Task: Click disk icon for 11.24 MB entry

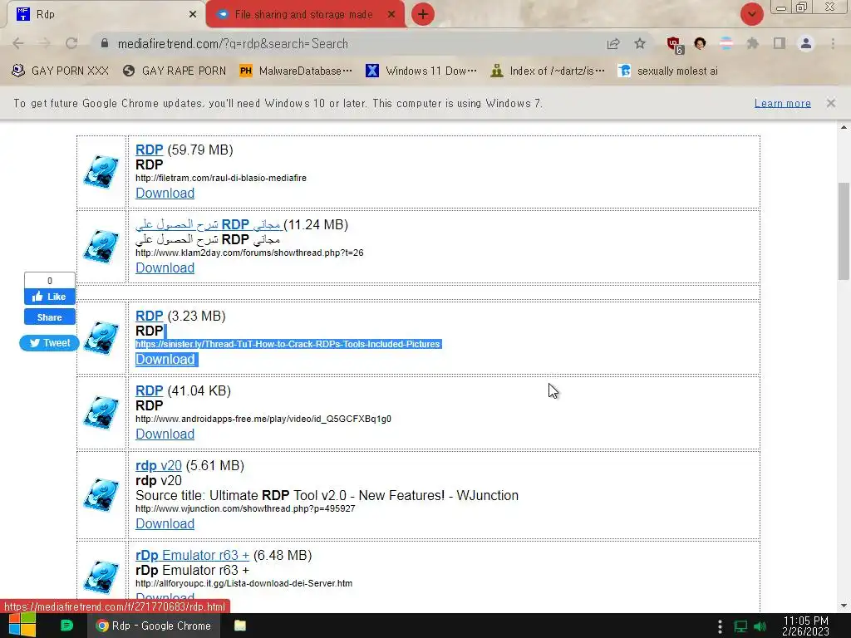Action: tap(101, 247)
